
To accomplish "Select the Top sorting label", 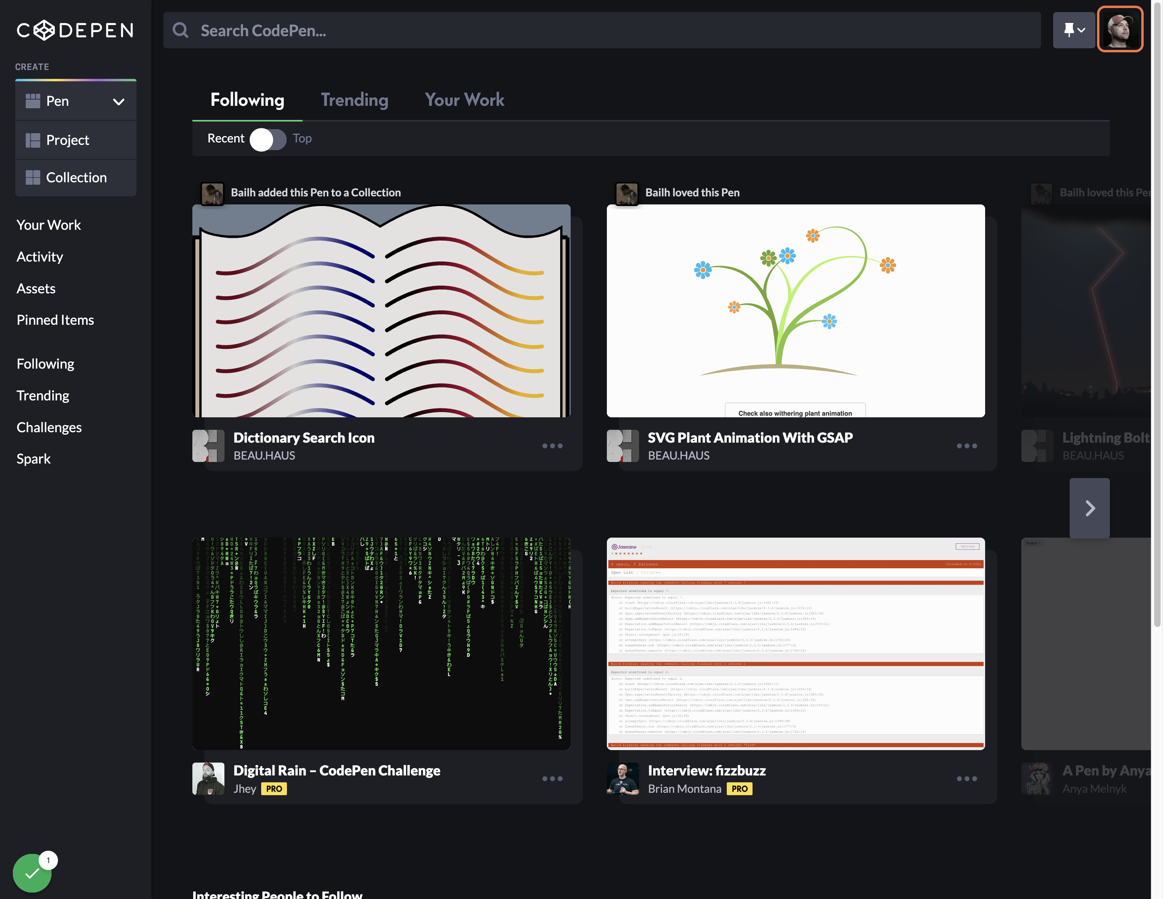I will point(302,138).
